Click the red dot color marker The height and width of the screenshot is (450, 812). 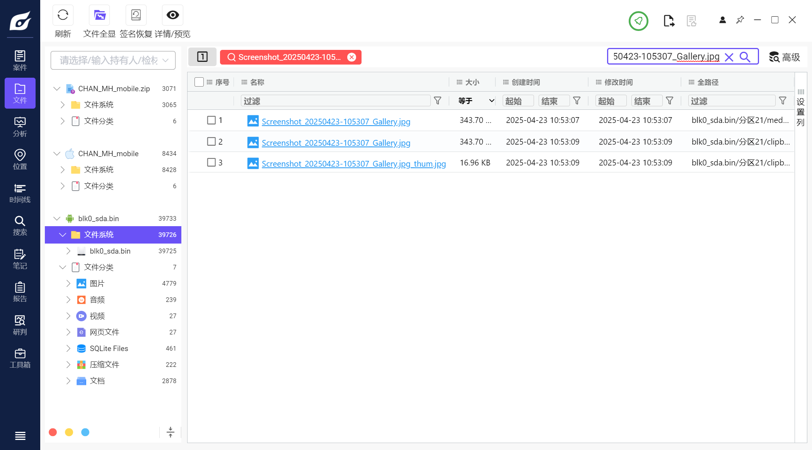[x=53, y=432]
